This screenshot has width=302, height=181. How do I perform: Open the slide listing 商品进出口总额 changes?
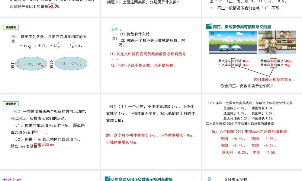pos(252,132)
